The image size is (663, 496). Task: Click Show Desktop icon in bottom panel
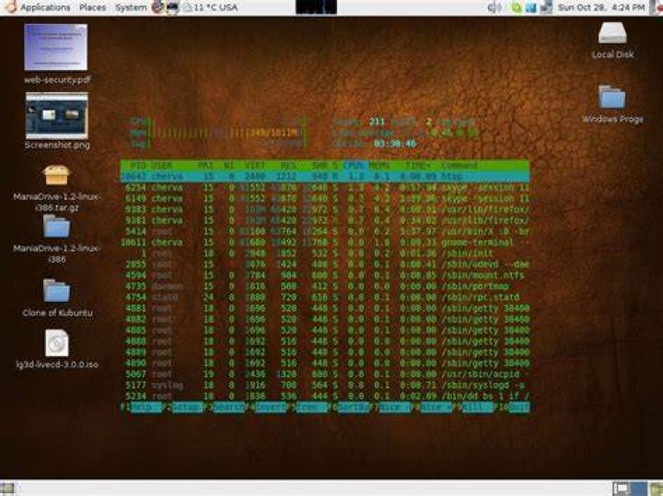(x=7, y=489)
